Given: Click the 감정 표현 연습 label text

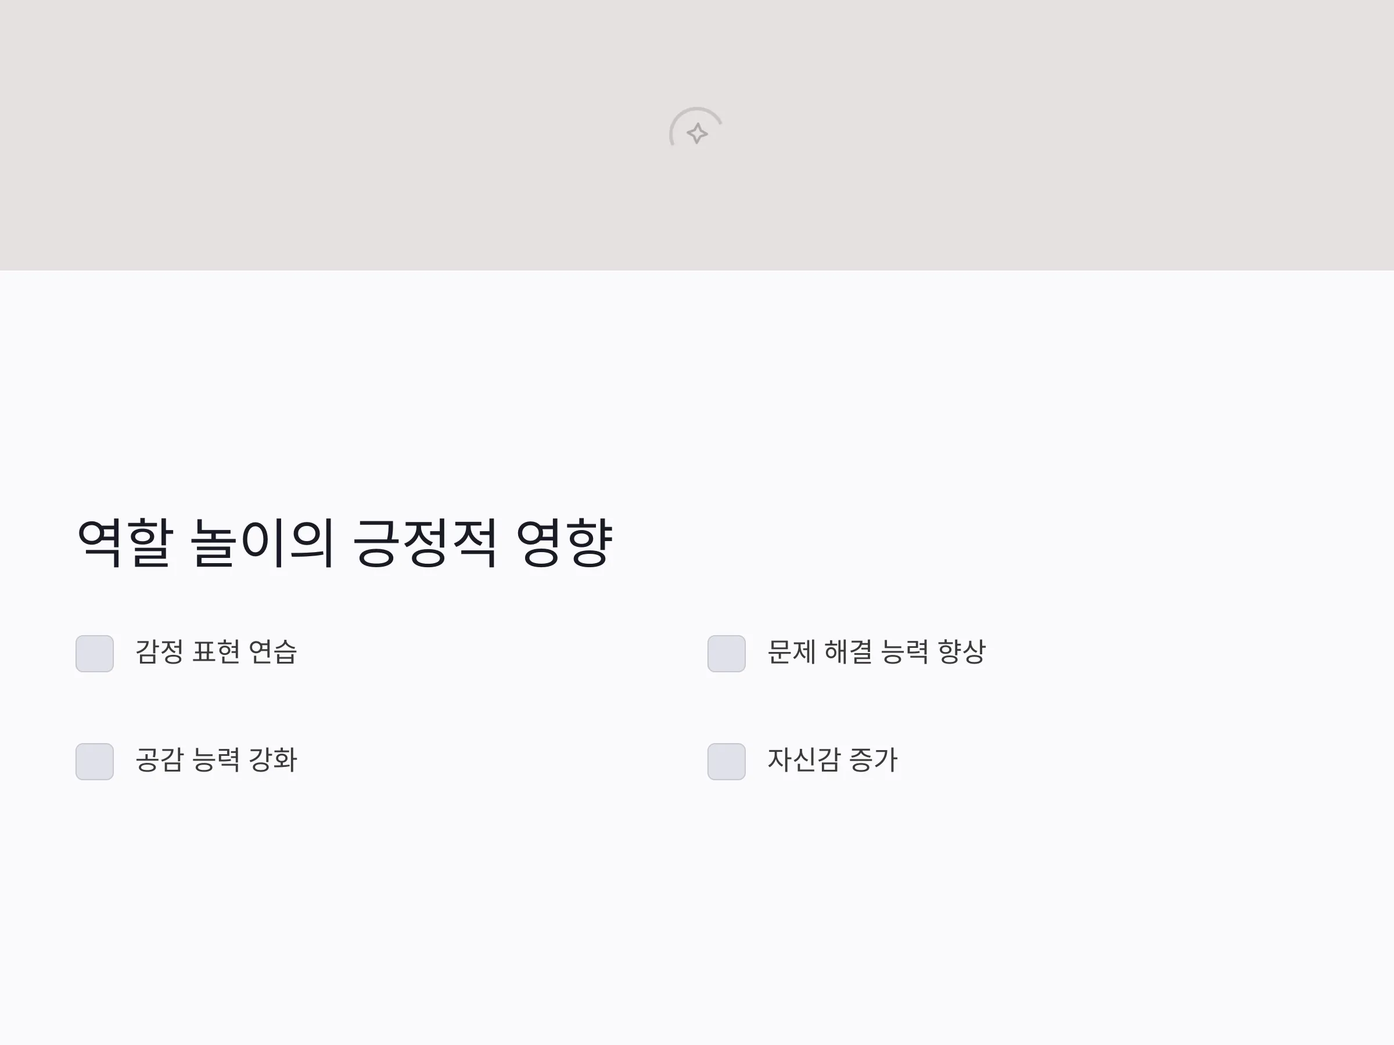Looking at the screenshot, I should (216, 652).
